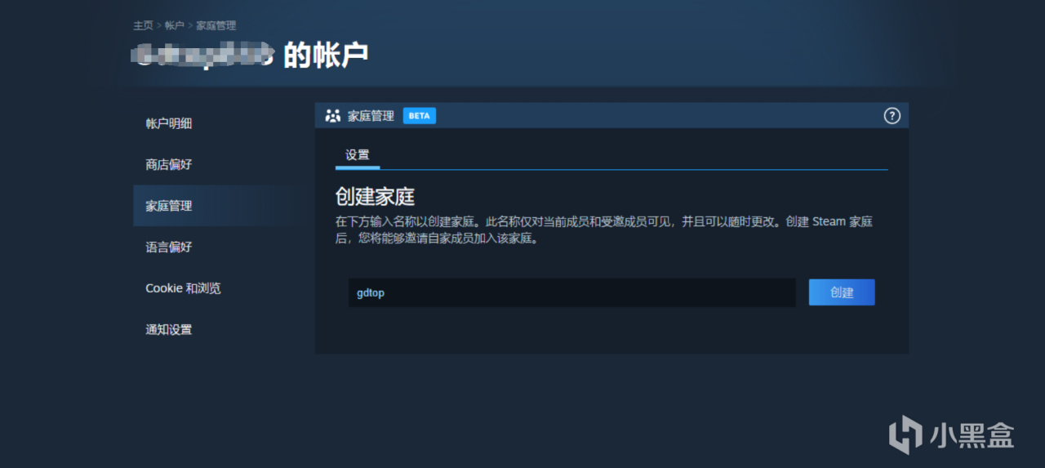Focus the family name field containing gdtop
Image resolution: width=1045 pixels, height=468 pixels.
point(571,292)
